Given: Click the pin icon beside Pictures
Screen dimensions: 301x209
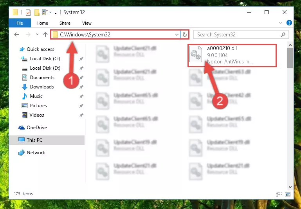Looking at the screenshot, I should (x=81, y=106).
